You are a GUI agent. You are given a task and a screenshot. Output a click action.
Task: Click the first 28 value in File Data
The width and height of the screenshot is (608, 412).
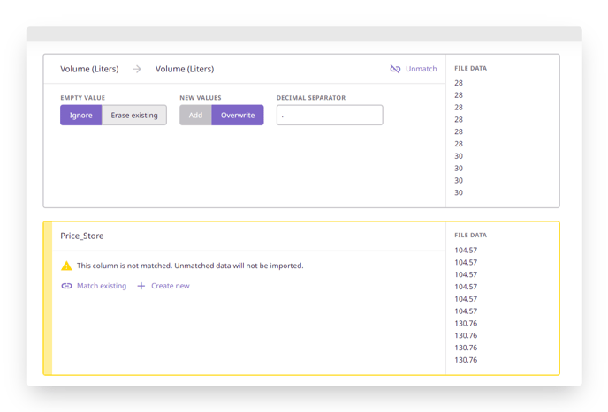(459, 83)
